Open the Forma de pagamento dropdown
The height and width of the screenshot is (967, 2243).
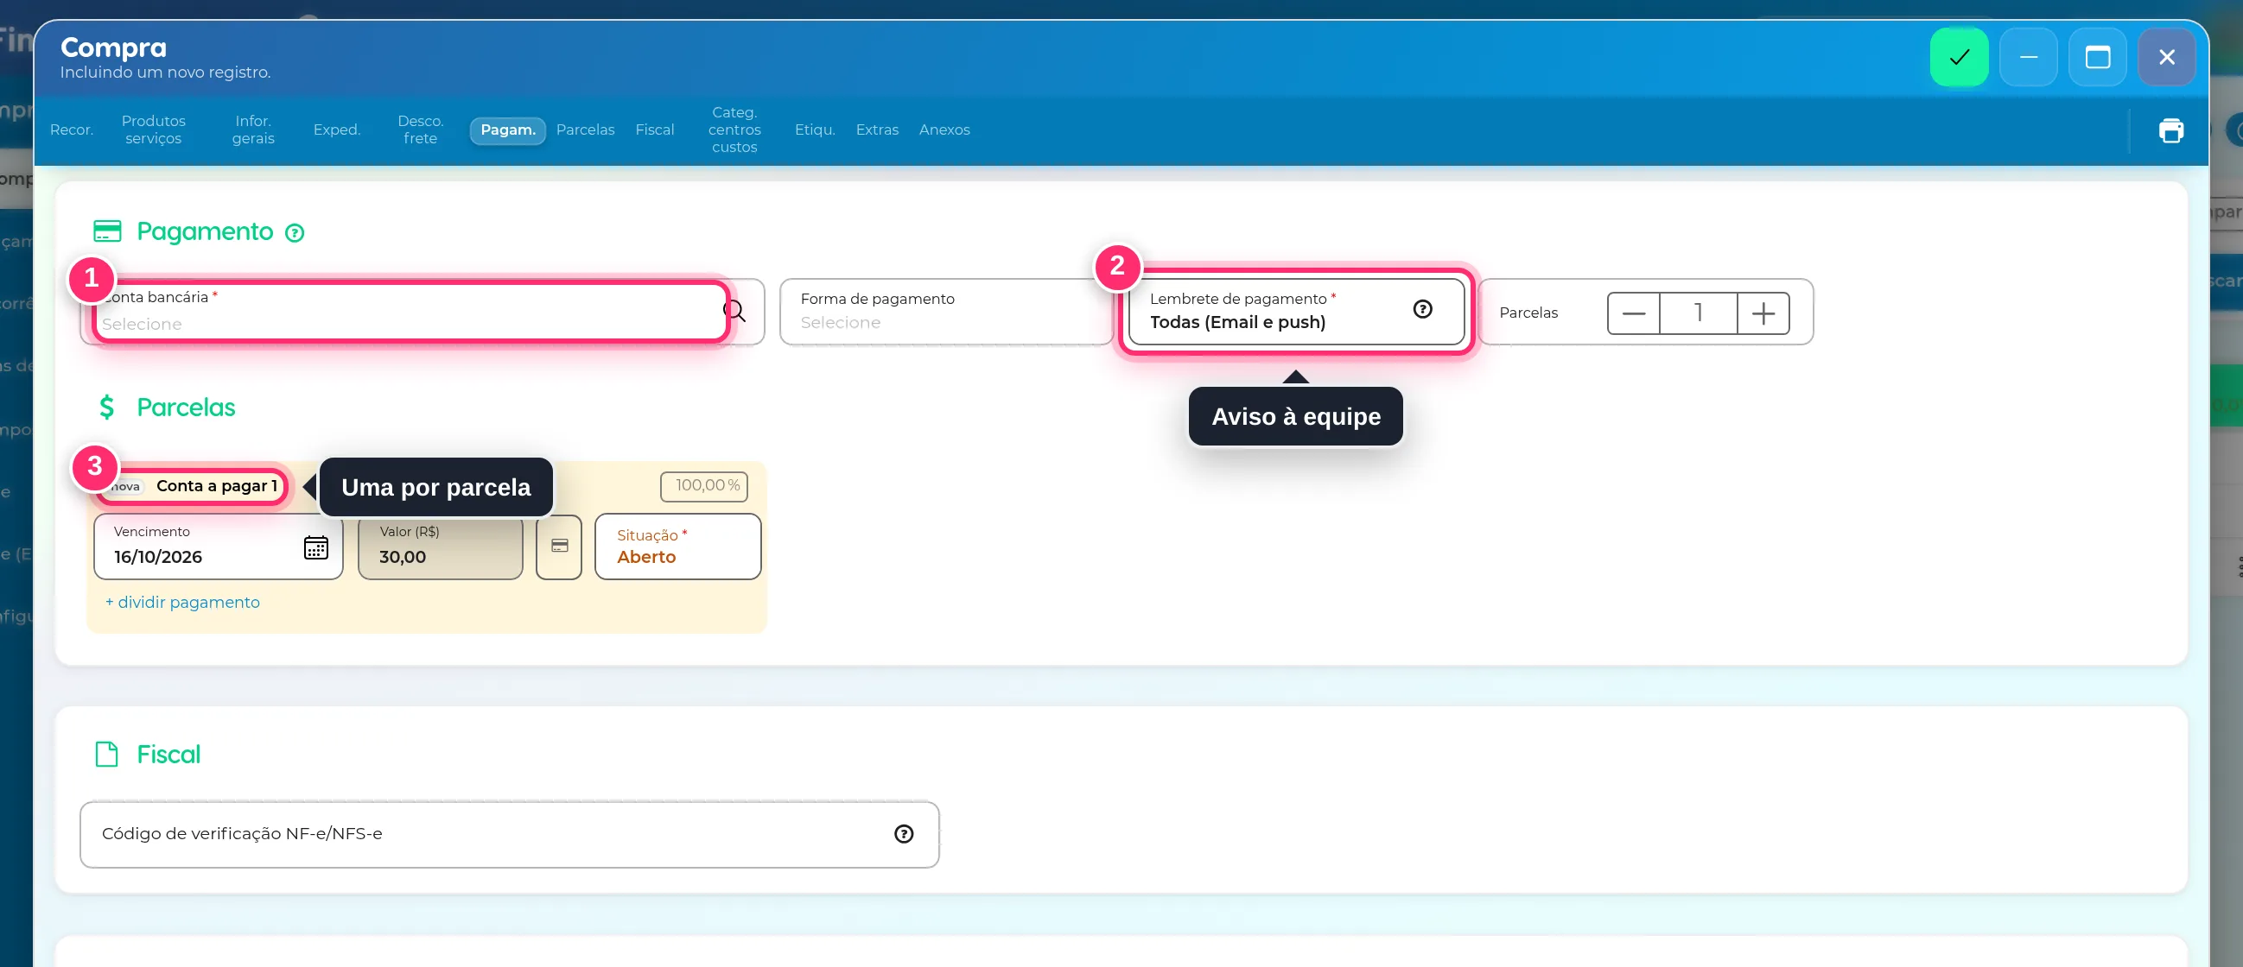[945, 312]
